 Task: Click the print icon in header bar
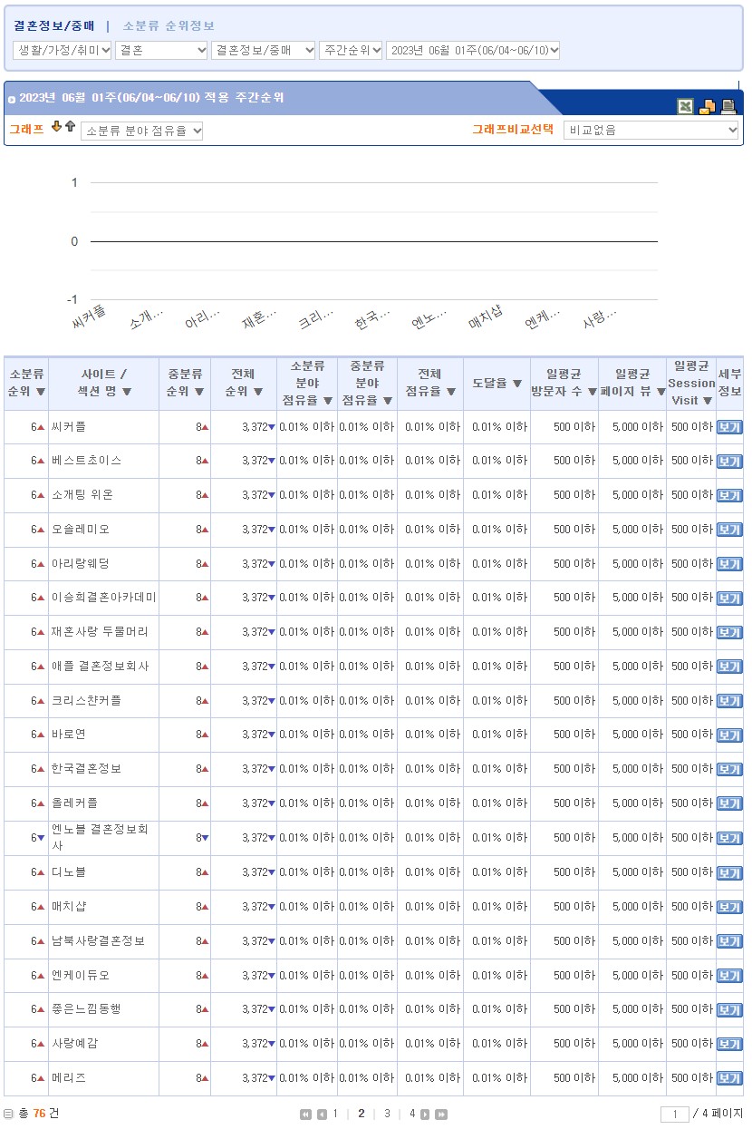pyautogui.click(x=728, y=106)
